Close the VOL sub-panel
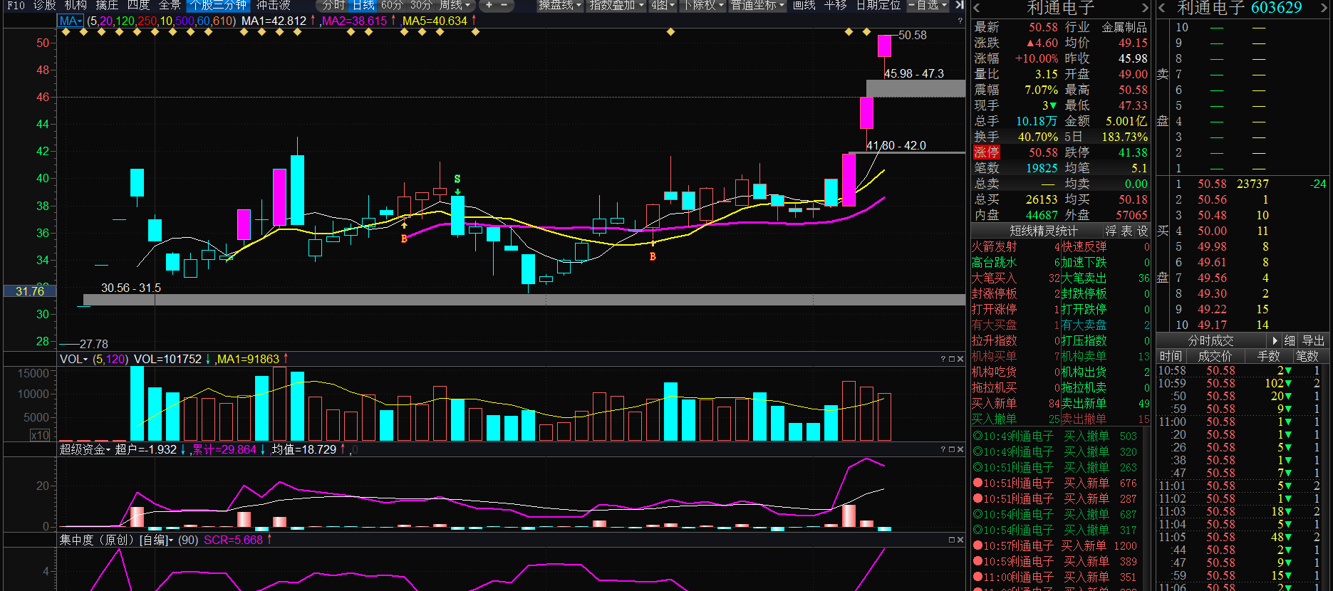This screenshot has height=591, width=1333. point(960,359)
